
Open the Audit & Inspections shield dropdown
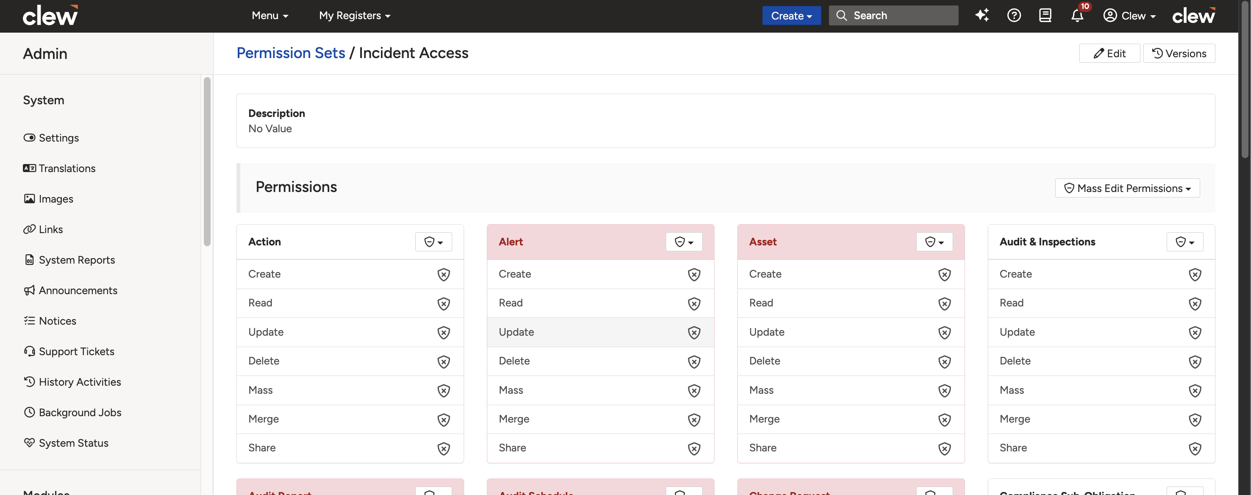(1184, 242)
